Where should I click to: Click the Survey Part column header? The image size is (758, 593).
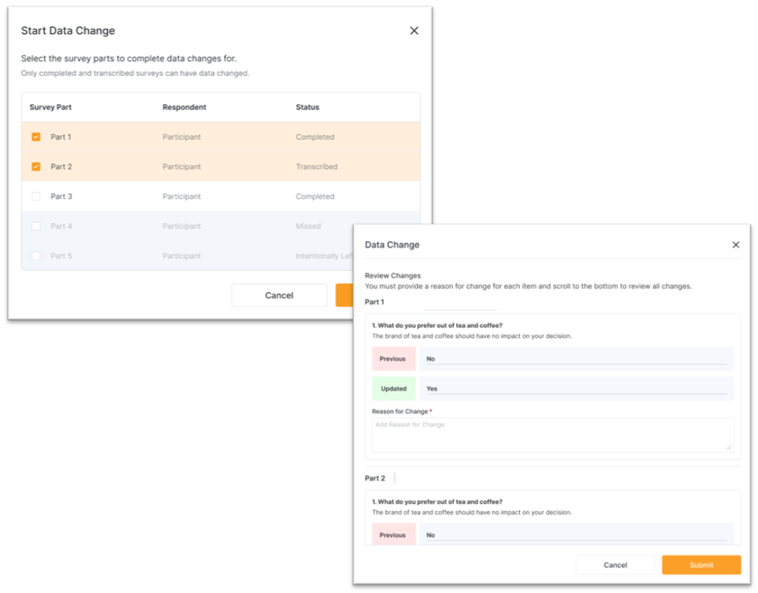51,107
